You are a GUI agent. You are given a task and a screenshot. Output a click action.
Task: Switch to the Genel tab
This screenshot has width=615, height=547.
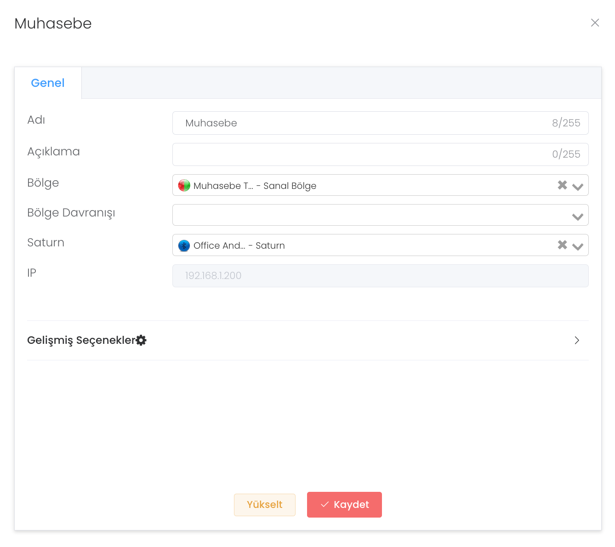click(48, 83)
